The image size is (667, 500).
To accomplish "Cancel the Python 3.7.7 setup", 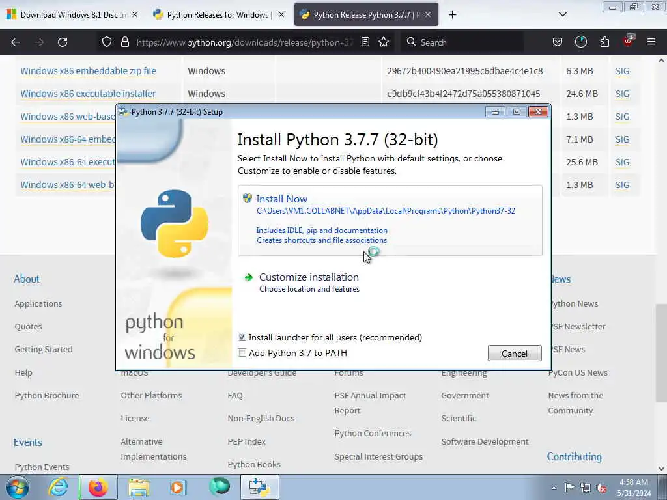I will [515, 354].
